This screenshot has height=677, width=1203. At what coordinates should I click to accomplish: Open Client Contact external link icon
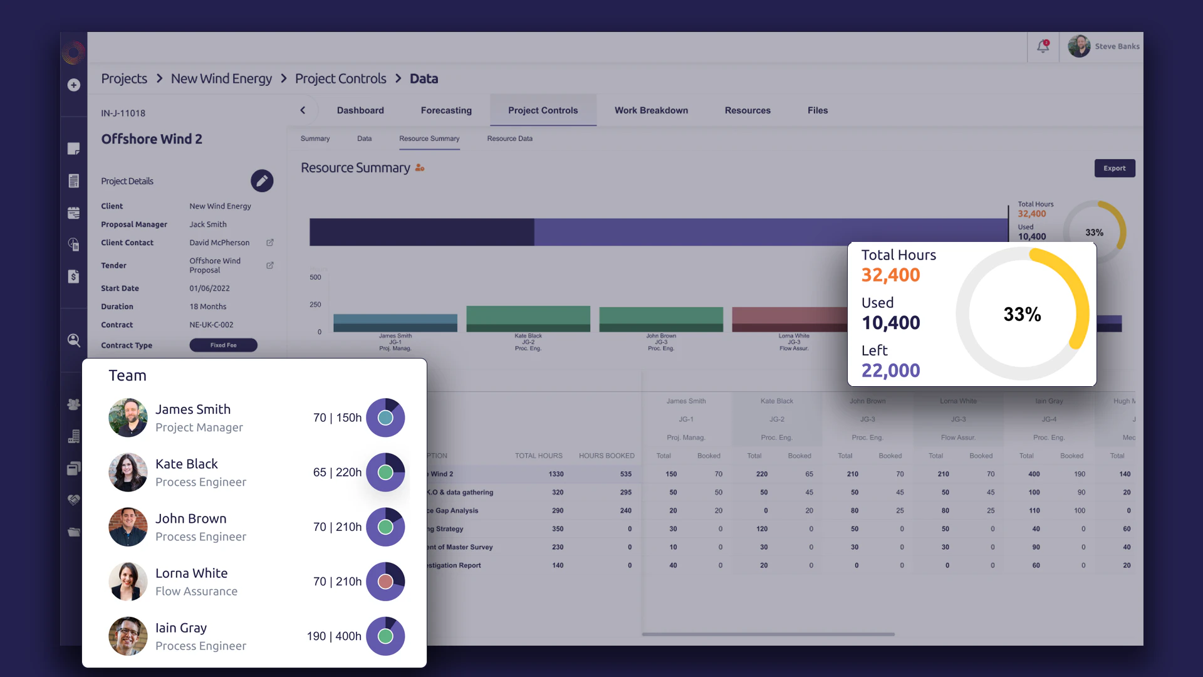tap(270, 243)
